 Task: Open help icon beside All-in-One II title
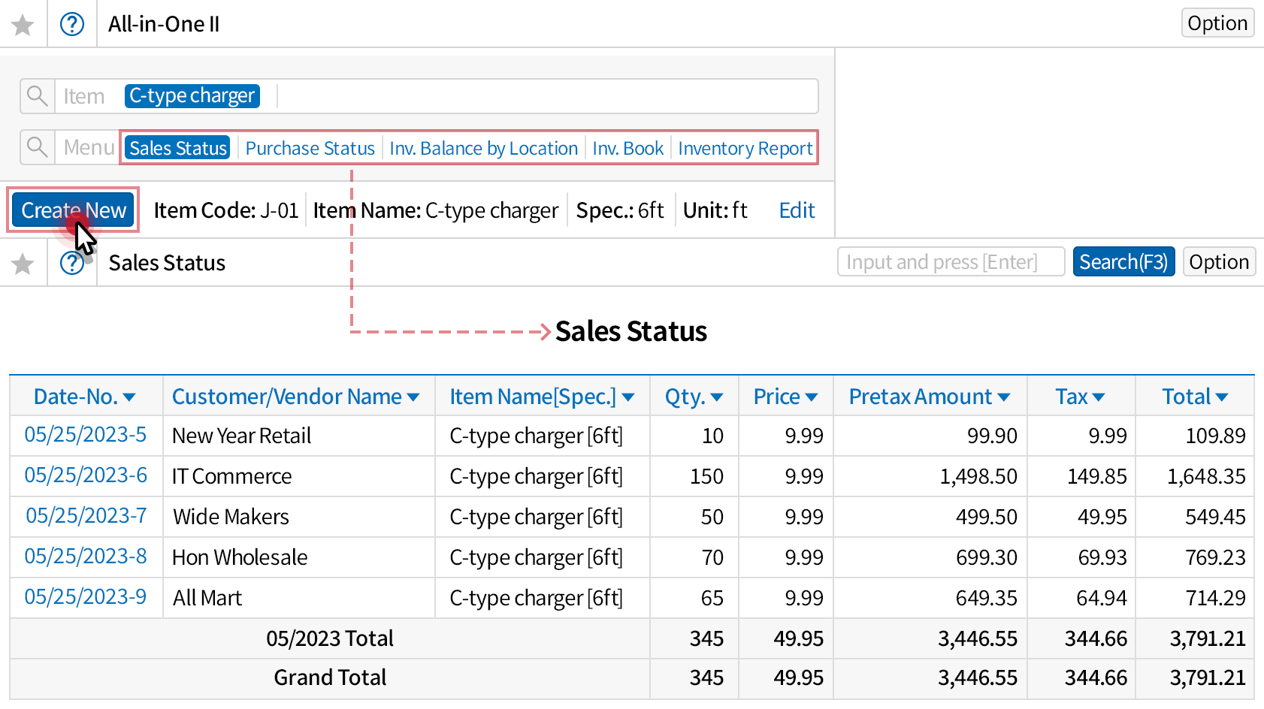tap(72, 25)
